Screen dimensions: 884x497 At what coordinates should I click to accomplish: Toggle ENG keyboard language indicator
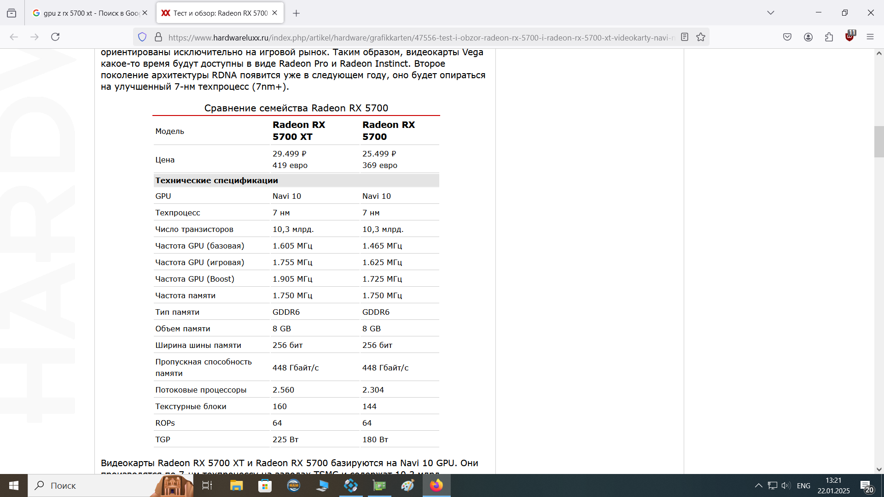pyautogui.click(x=803, y=485)
